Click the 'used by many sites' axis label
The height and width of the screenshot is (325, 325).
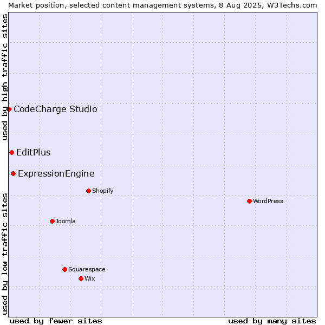tap(272, 321)
